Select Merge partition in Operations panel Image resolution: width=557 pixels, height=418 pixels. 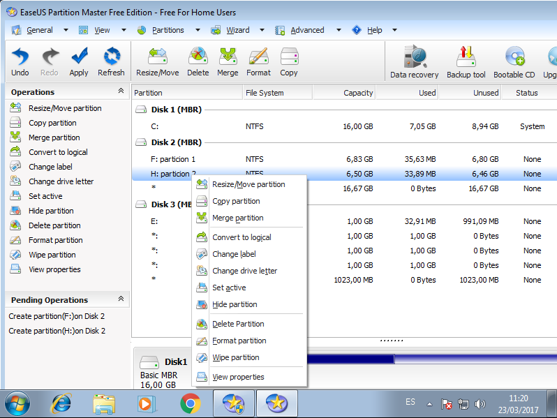click(45, 137)
